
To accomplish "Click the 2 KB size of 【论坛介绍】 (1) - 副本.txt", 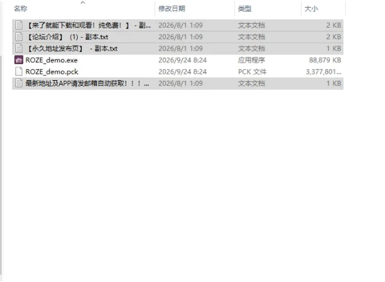I will pos(333,37).
